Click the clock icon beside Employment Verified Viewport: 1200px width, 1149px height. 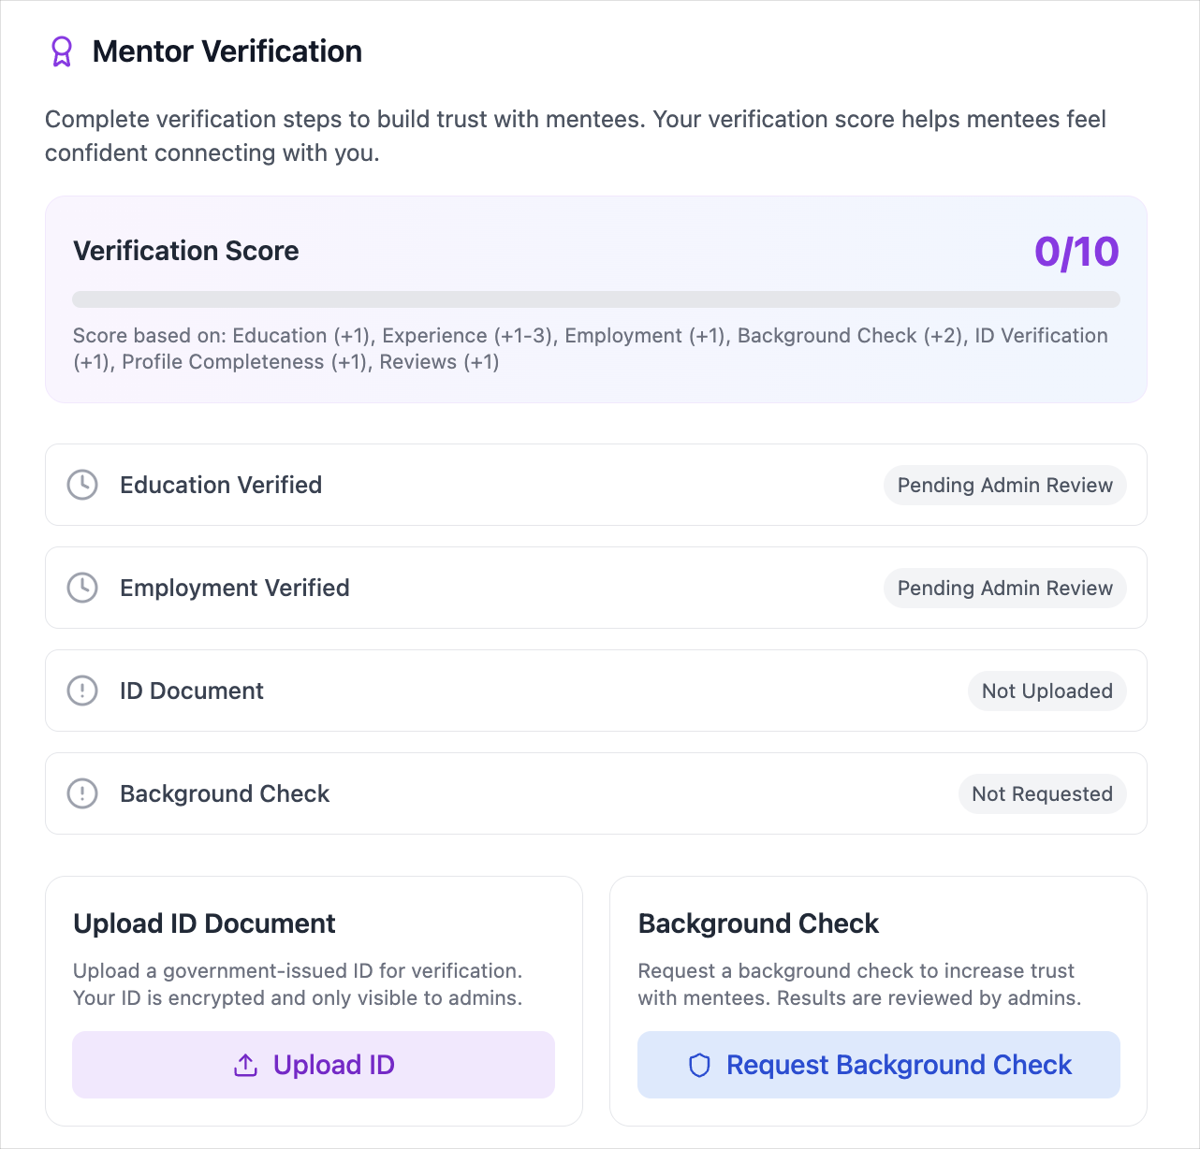coord(82,588)
